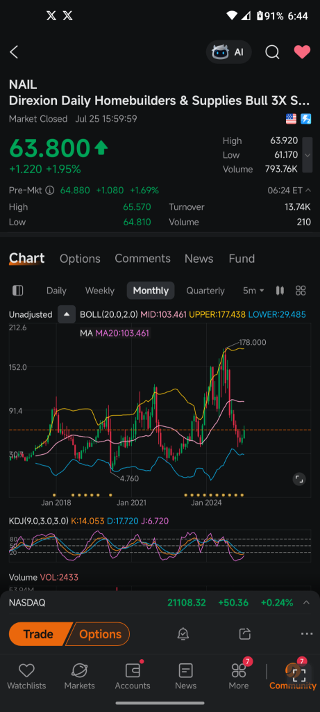Open the chart layout grid icon
Image resolution: width=320 pixels, height=712 pixels.
coord(301,291)
